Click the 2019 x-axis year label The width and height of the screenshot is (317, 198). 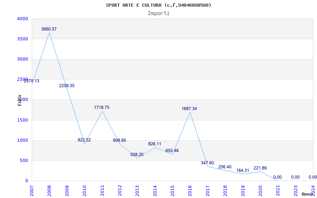point(243,190)
